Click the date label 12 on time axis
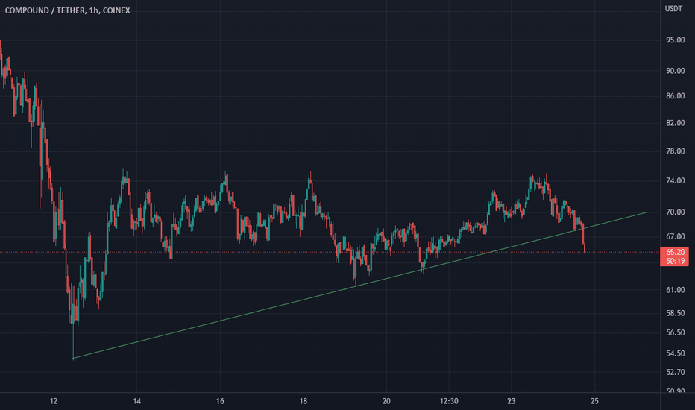This screenshot has height=410, width=695. point(54,401)
